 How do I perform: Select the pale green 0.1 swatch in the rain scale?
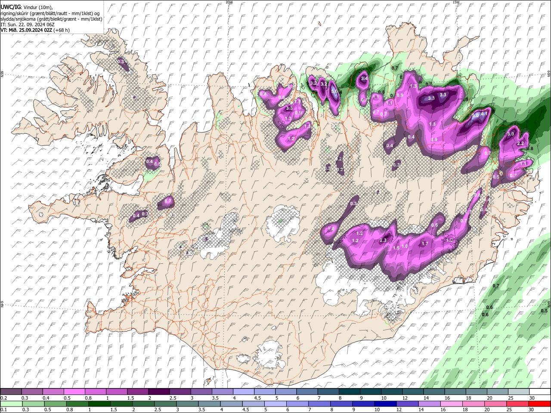11,404
